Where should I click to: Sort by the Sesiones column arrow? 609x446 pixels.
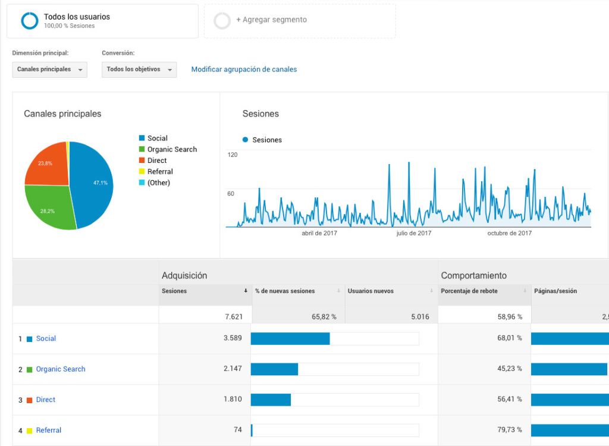tap(246, 291)
